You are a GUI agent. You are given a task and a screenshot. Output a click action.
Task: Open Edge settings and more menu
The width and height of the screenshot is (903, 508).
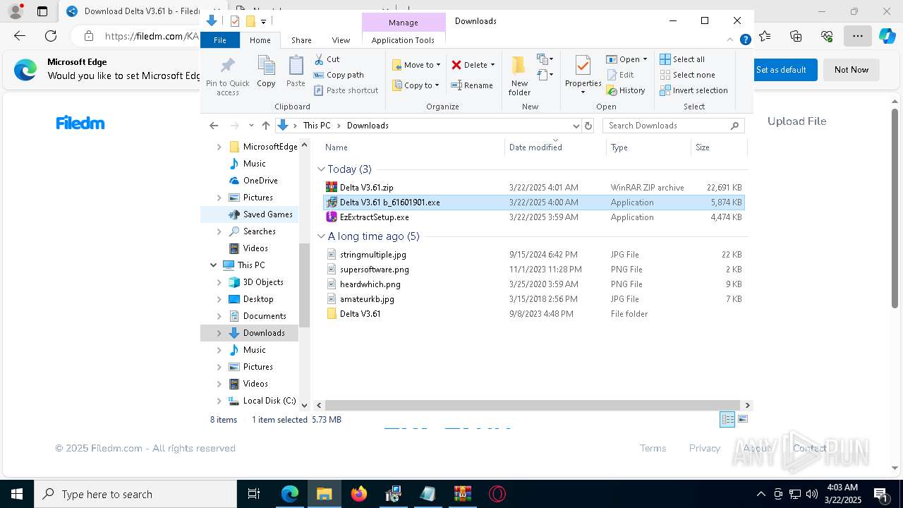click(x=857, y=36)
